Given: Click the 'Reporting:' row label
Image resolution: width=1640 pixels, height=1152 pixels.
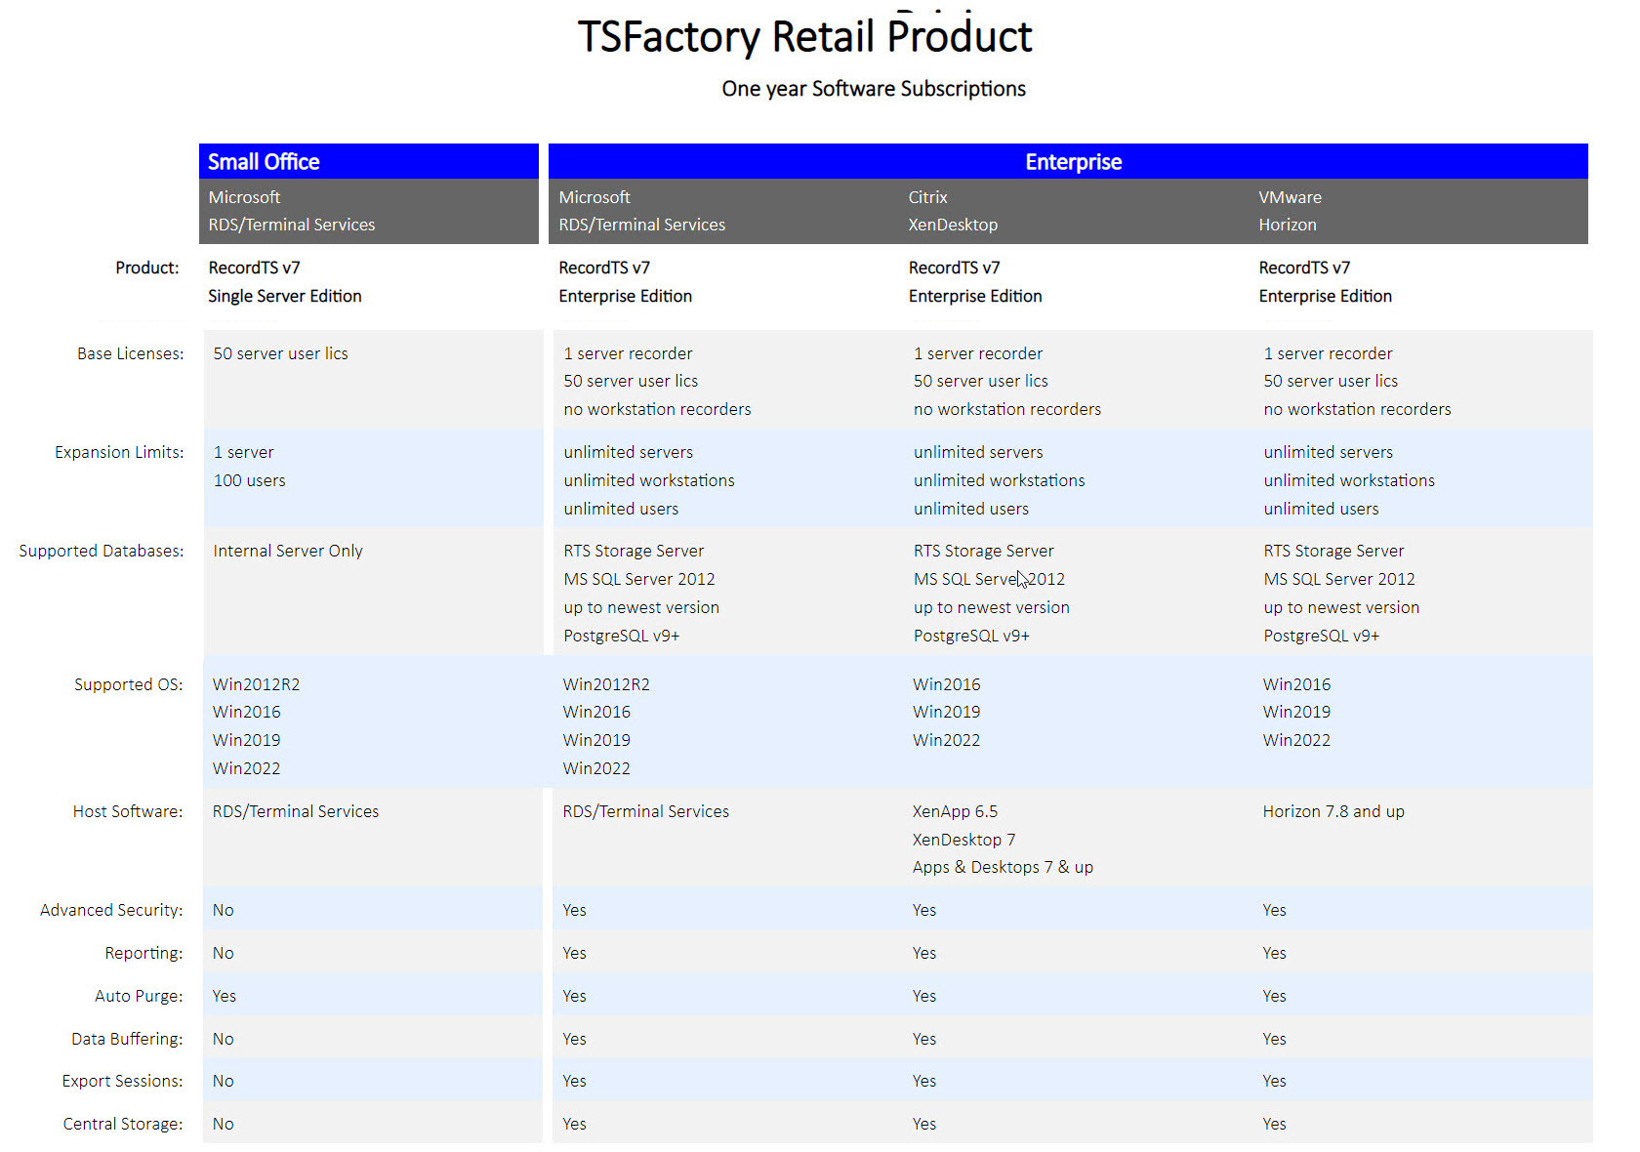Looking at the screenshot, I should [x=143, y=953].
